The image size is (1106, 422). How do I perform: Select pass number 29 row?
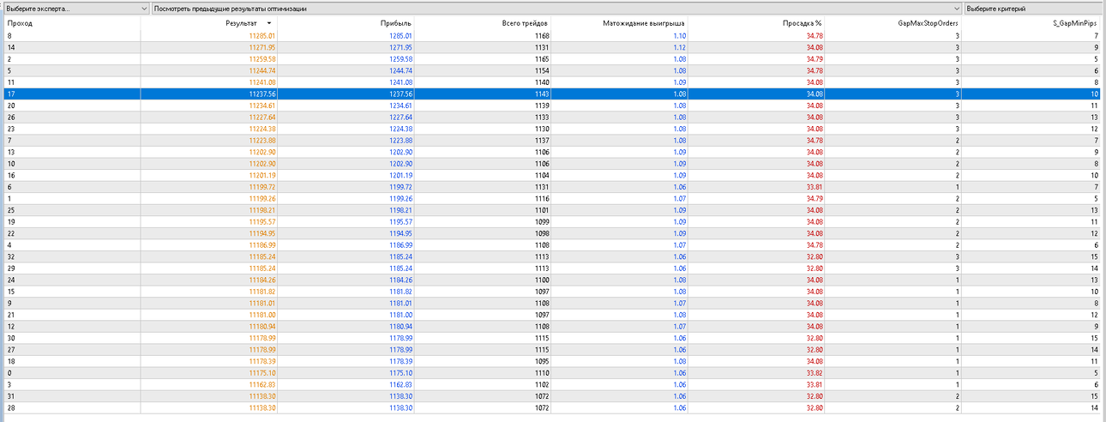[x=553, y=267]
